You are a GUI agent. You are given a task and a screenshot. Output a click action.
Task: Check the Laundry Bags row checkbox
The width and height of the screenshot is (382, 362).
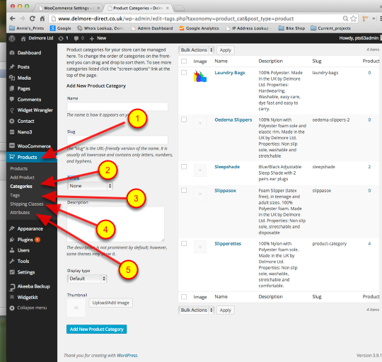pyautogui.click(x=184, y=73)
